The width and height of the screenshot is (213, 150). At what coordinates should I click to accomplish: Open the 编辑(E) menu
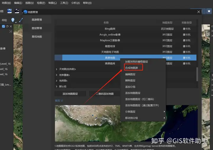click(x=18, y=3)
